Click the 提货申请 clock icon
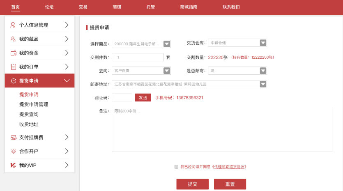Viewport: 343px width, 191px height. tap(14, 81)
